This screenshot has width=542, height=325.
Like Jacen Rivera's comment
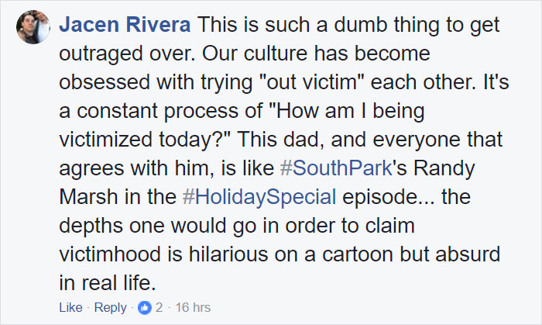(70, 308)
